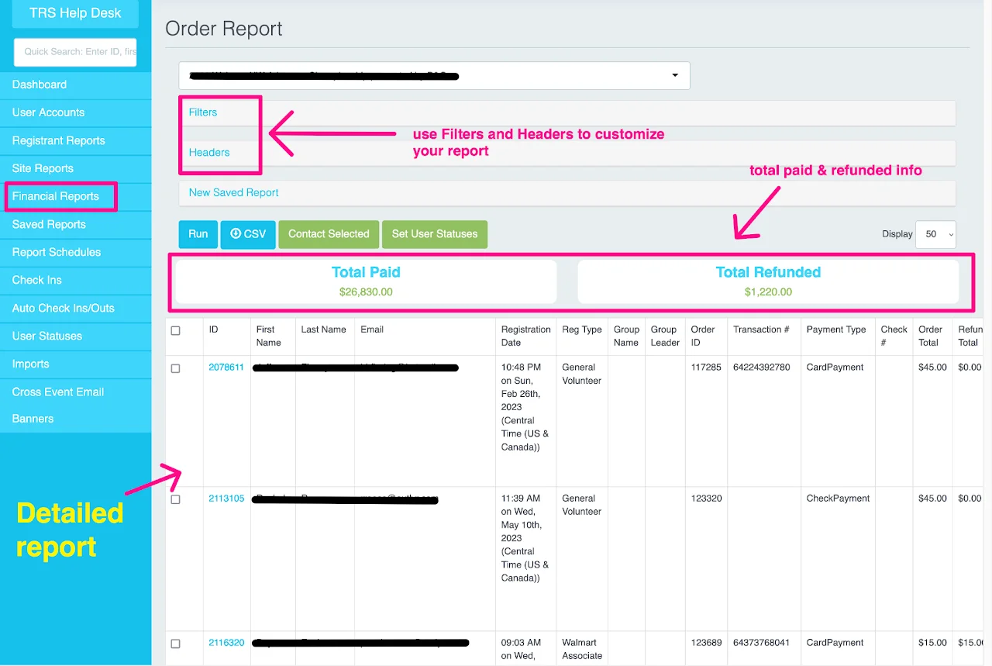Open Saved Reports
Screen dimensions: 992x666
click(75, 224)
